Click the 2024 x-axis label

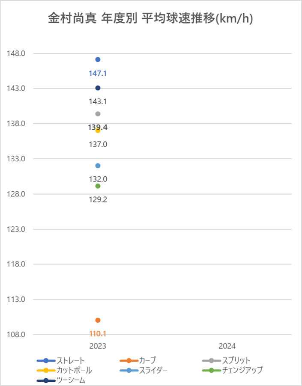(227, 346)
